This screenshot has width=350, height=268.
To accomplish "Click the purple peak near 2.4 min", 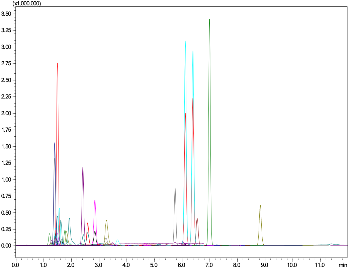I will tap(83, 167).
